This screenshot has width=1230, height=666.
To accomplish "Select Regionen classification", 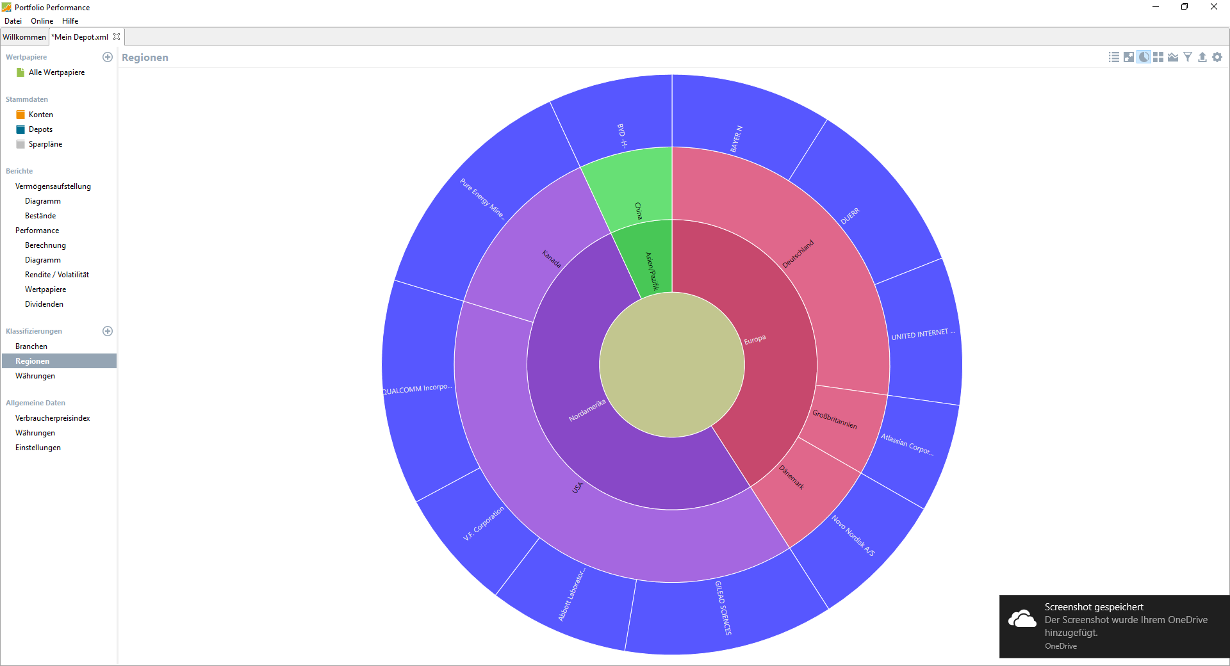I will pyautogui.click(x=59, y=361).
